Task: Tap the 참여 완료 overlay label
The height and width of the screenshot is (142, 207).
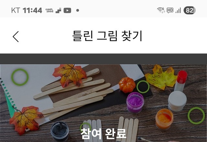Action: coord(103,134)
